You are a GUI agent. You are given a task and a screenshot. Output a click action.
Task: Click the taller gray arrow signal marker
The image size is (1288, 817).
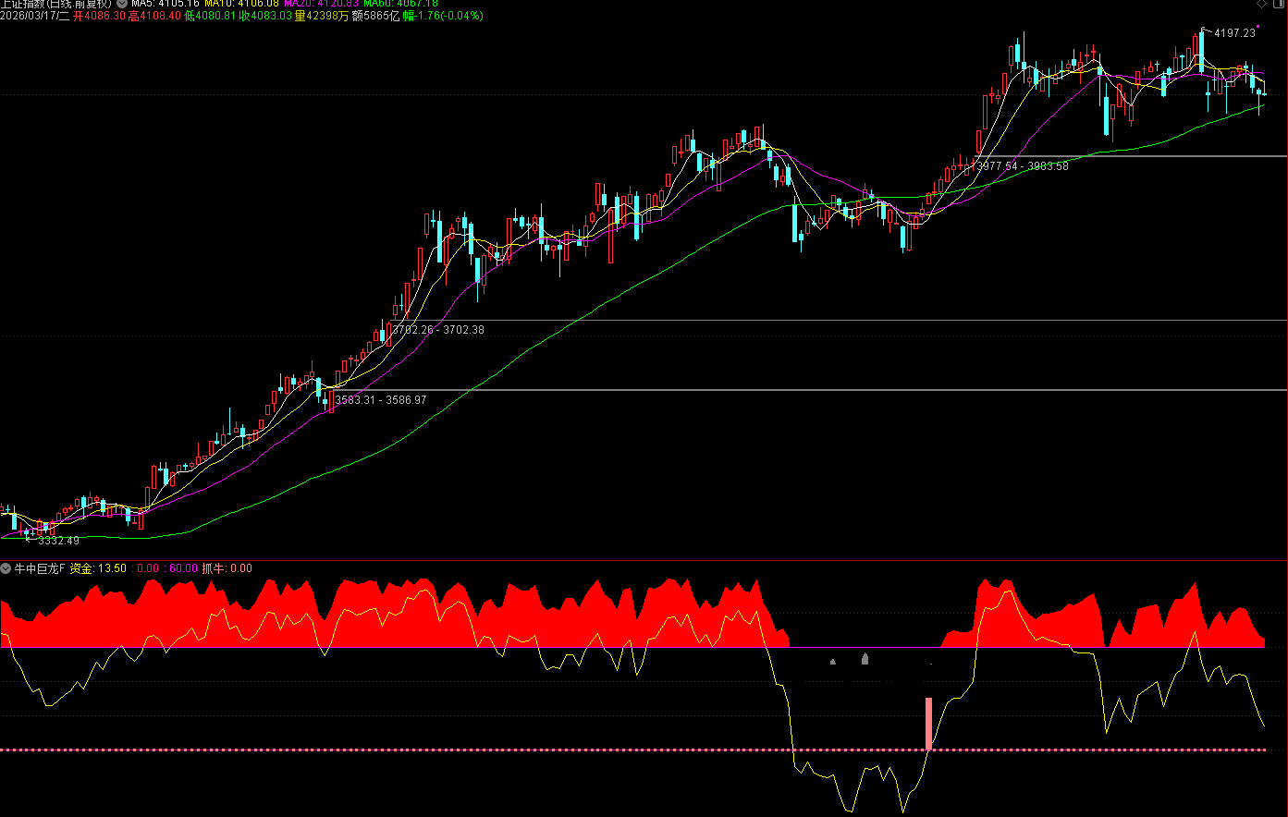pyautogui.click(x=865, y=658)
